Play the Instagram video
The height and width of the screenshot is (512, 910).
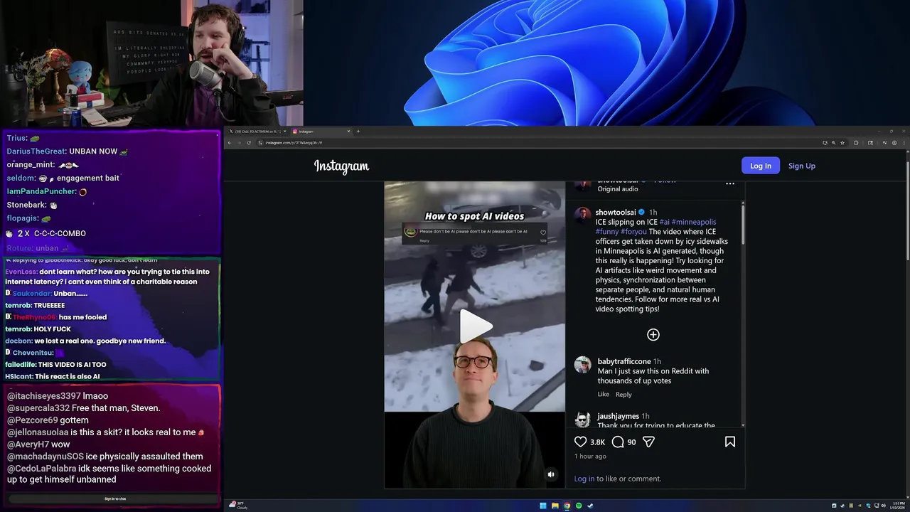475,326
